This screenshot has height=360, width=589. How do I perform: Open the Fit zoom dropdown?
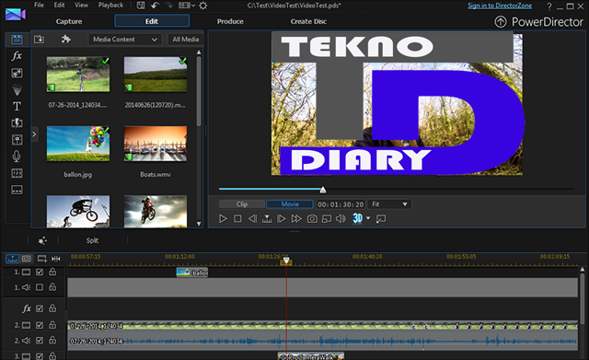[389, 204]
